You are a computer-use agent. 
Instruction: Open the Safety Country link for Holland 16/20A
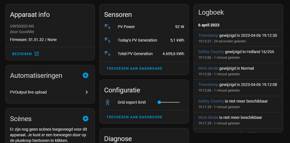pyautogui.click(x=211, y=52)
